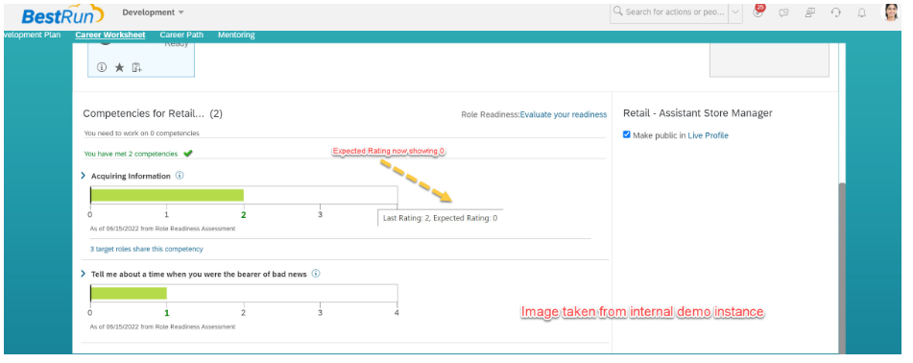Expand the bearer of bad news competency
The height and width of the screenshot is (363, 913).
point(84,274)
